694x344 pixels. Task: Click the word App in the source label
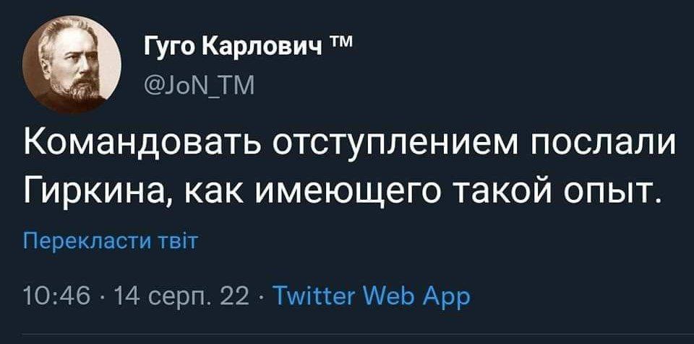[448, 296]
